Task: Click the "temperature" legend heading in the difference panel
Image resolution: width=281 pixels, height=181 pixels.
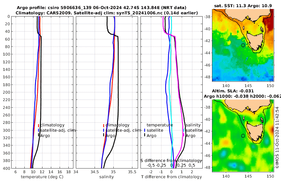Action: tap(160, 125)
